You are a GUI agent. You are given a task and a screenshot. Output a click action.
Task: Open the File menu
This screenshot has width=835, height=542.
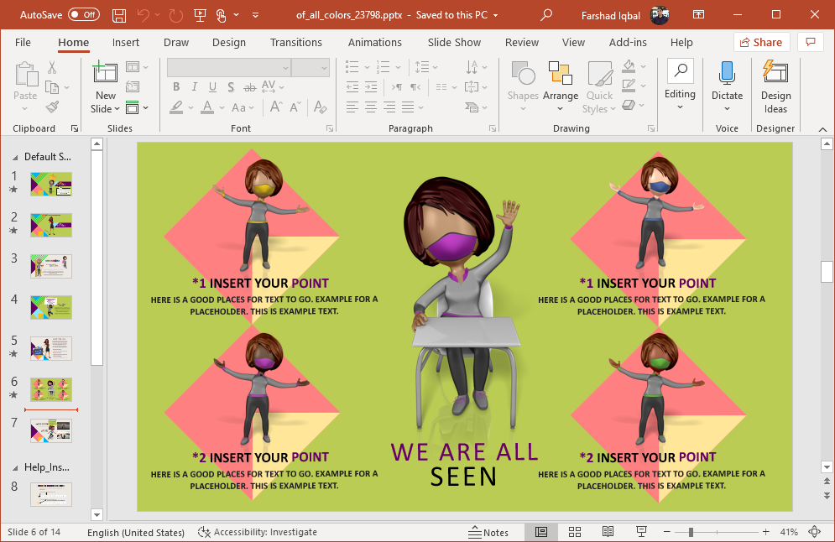(23, 42)
